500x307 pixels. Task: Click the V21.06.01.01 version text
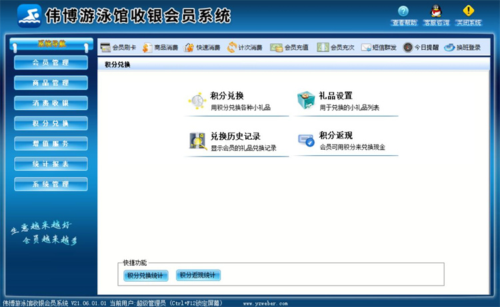click(88, 303)
